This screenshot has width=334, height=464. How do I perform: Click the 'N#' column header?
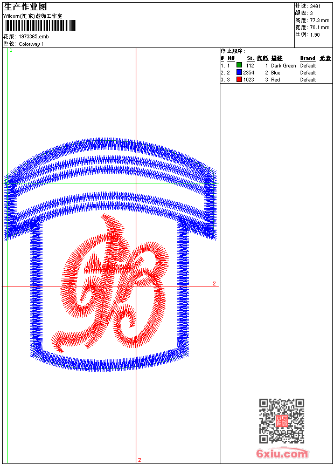click(231, 58)
